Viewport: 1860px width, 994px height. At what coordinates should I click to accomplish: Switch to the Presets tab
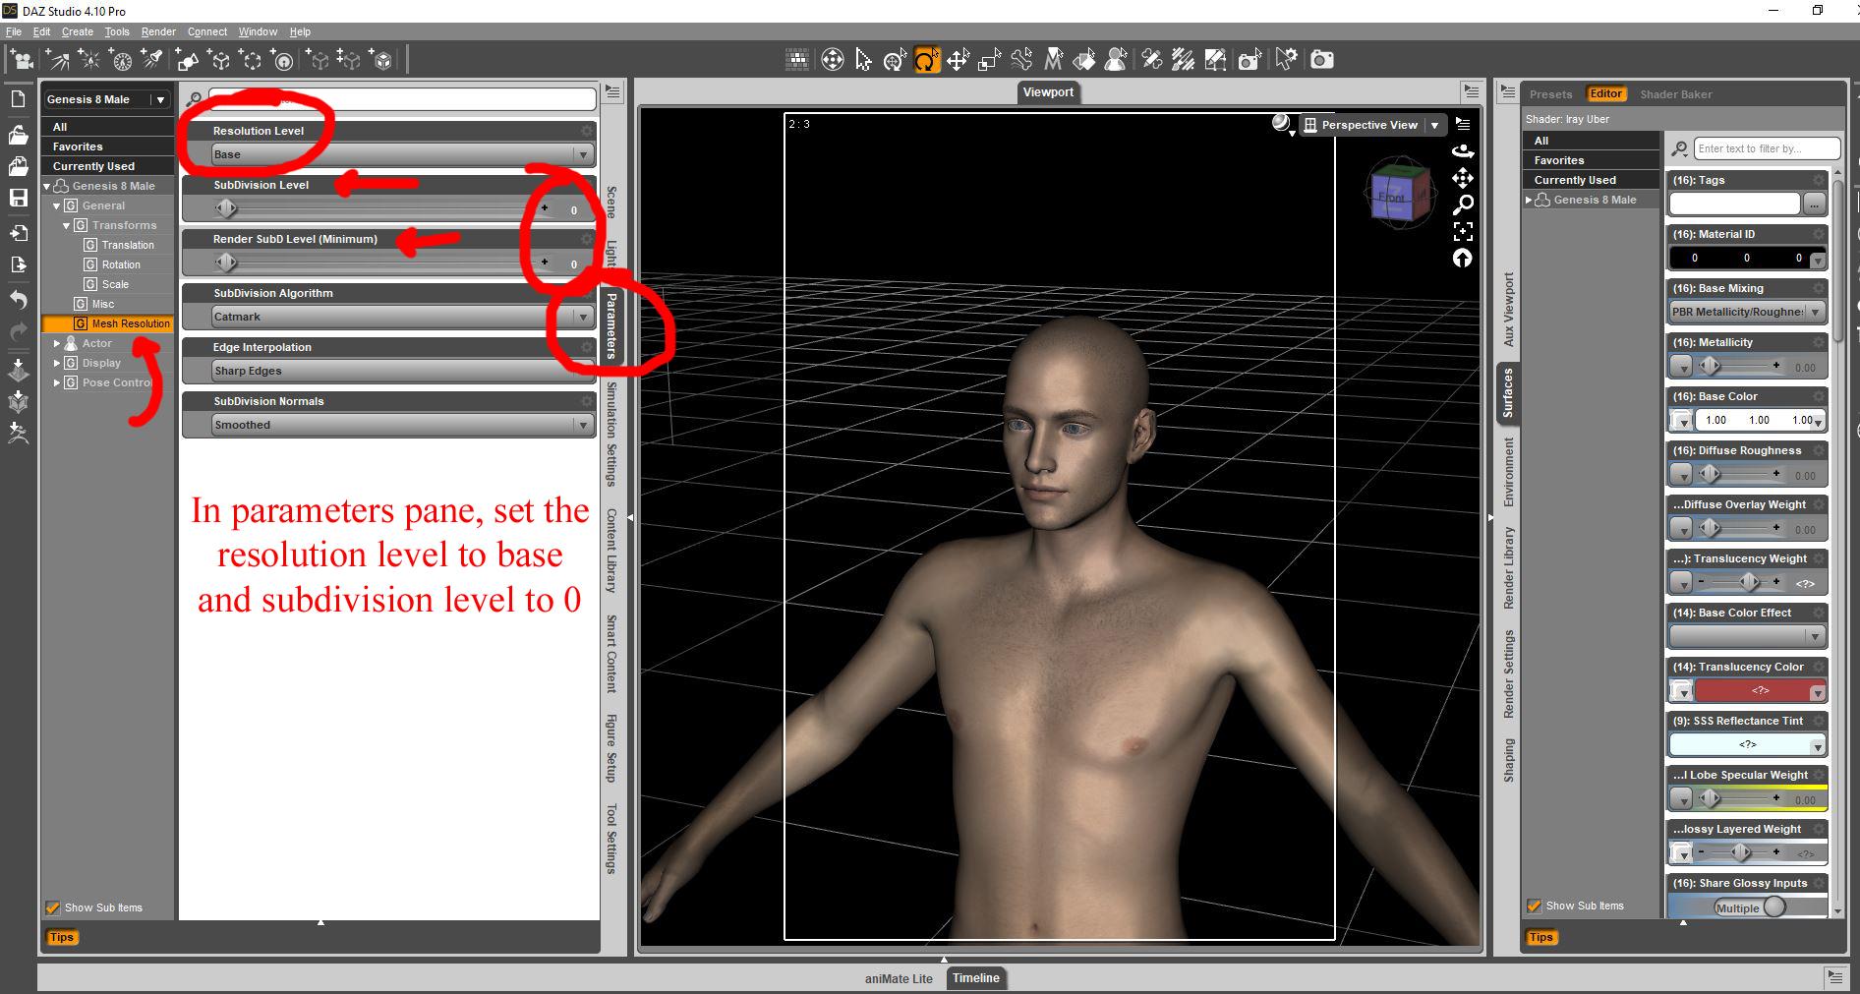pos(1550,94)
